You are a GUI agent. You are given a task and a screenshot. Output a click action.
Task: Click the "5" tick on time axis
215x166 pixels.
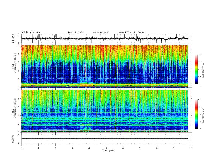coord(106,148)
